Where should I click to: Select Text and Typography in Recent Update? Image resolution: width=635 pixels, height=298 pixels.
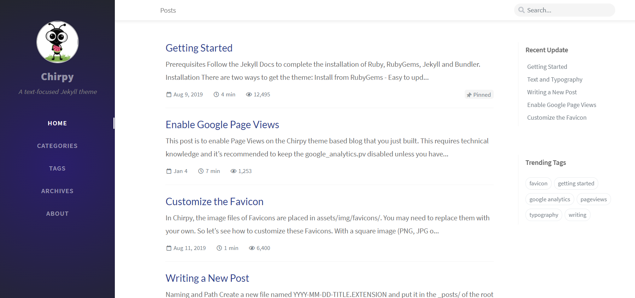[554, 79]
